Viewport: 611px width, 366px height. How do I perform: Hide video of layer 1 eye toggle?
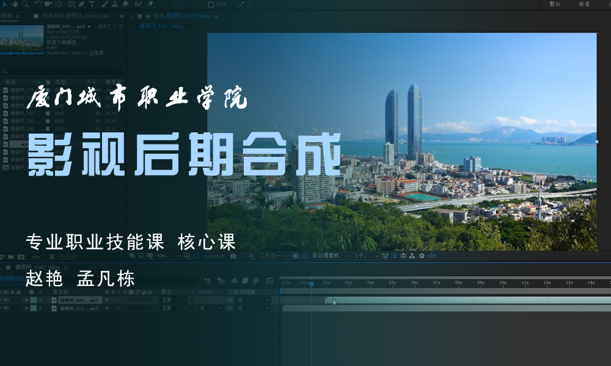tap(2, 300)
